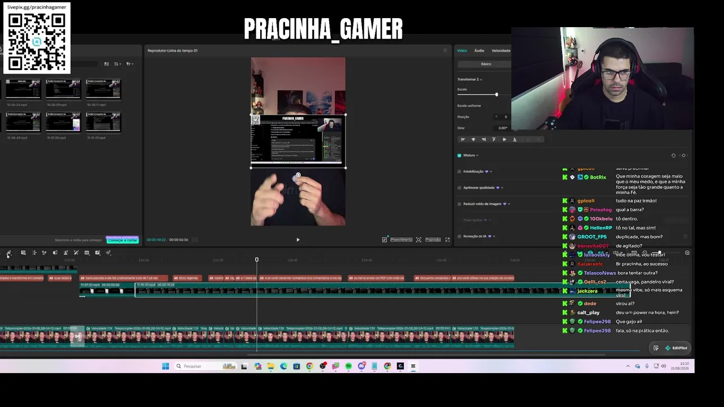Add a keyframe using the diamond icon
Viewport: 724px width, 407px height.
[x=683, y=155]
